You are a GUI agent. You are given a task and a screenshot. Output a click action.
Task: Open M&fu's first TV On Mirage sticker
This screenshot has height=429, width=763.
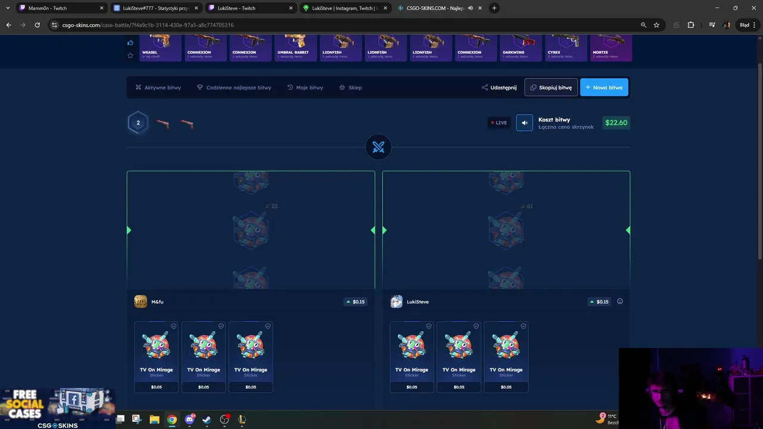pyautogui.click(x=156, y=357)
